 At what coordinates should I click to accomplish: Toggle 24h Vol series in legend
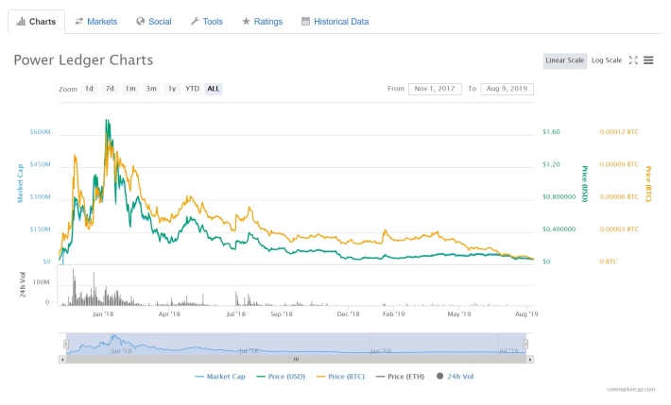point(455,377)
